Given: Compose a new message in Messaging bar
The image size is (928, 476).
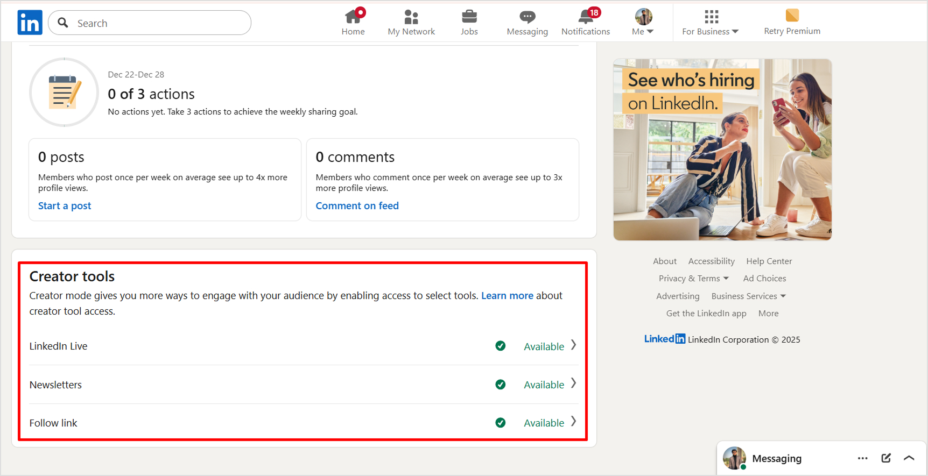Looking at the screenshot, I should 886,458.
